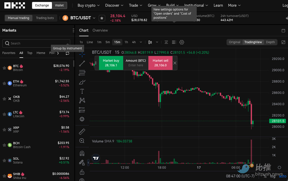Click the candlestick chart style icon
The image size is (288, 181).
pos(150,42)
